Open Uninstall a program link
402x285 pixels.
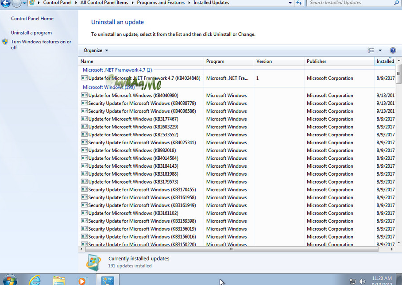point(31,33)
